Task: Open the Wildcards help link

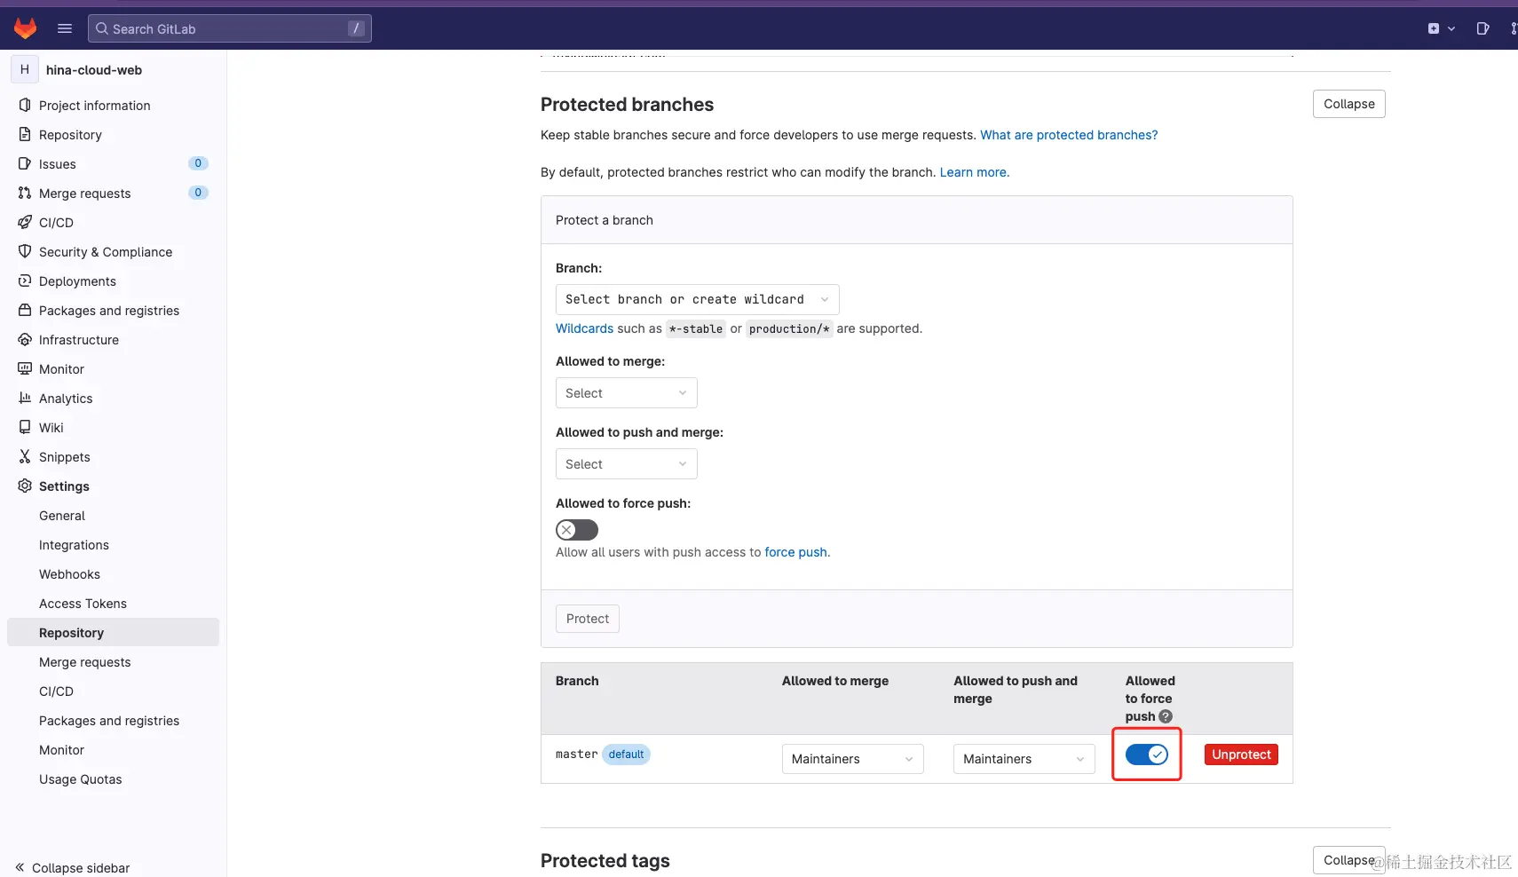Action: coord(584,328)
